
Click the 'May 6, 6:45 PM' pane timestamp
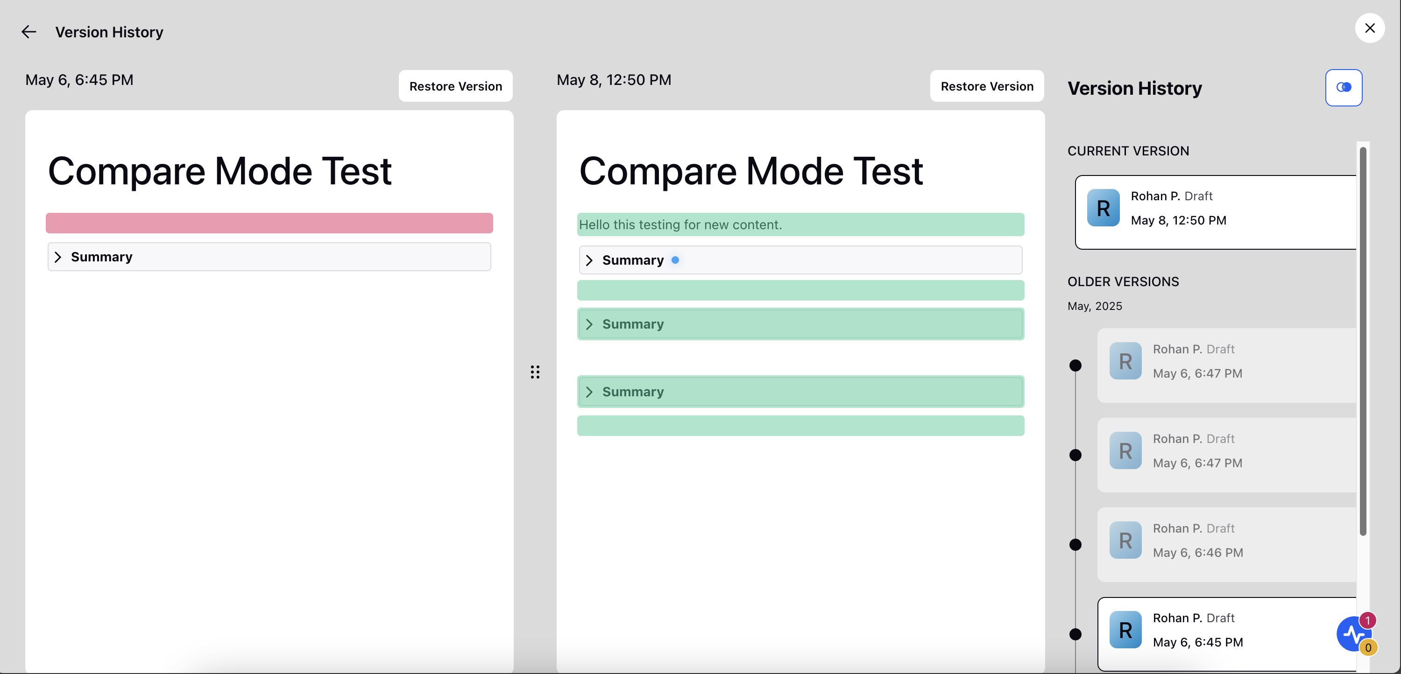(x=79, y=80)
